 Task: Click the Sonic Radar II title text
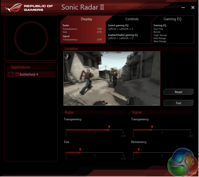coord(83,7)
